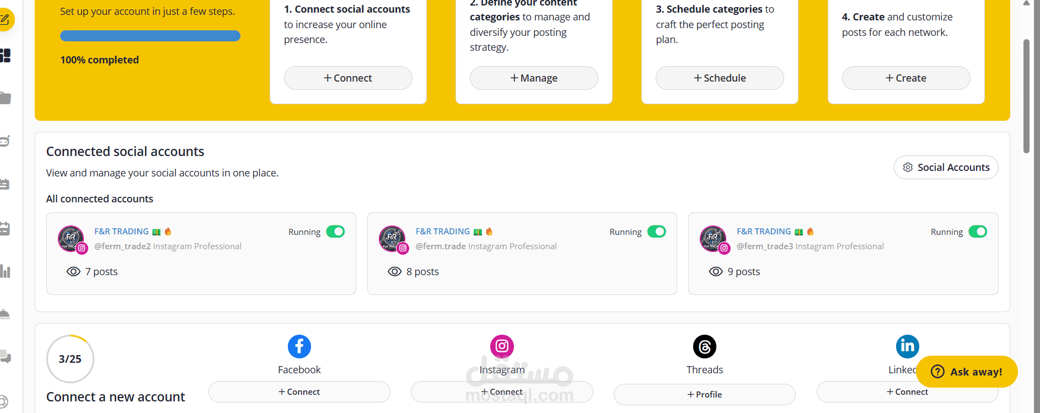Connect an Instagram account
Viewport: 1040px width, 413px height.
pyautogui.click(x=502, y=391)
